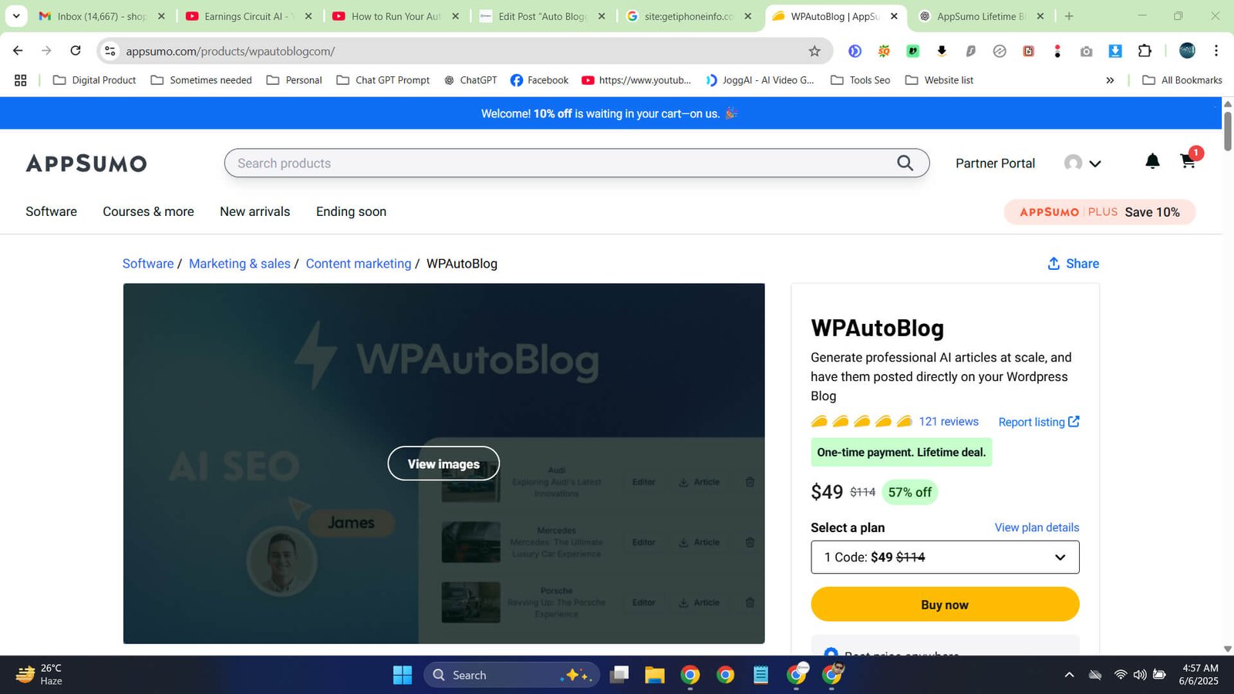1234x694 pixels.
Task: Show hidden bookmarks with the double chevron
Action: 1110,80
